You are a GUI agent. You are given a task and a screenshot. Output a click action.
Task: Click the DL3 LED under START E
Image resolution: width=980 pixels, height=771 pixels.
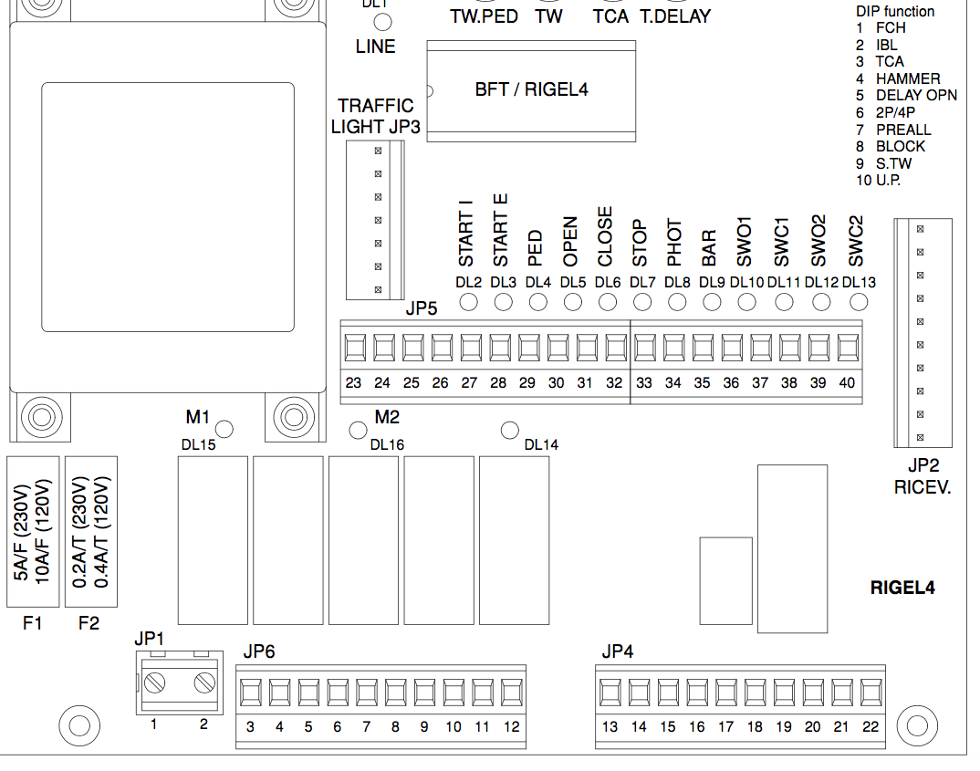tap(503, 302)
